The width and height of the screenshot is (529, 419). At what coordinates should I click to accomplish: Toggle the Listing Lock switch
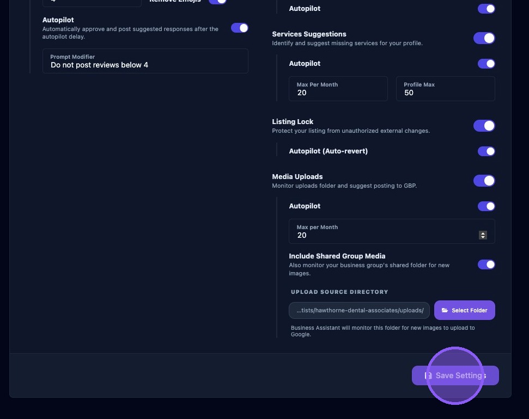(x=484, y=126)
